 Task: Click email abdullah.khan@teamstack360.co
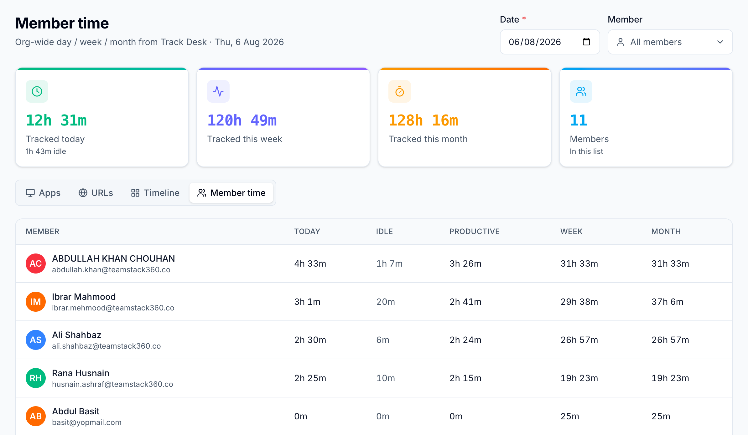point(111,270)
